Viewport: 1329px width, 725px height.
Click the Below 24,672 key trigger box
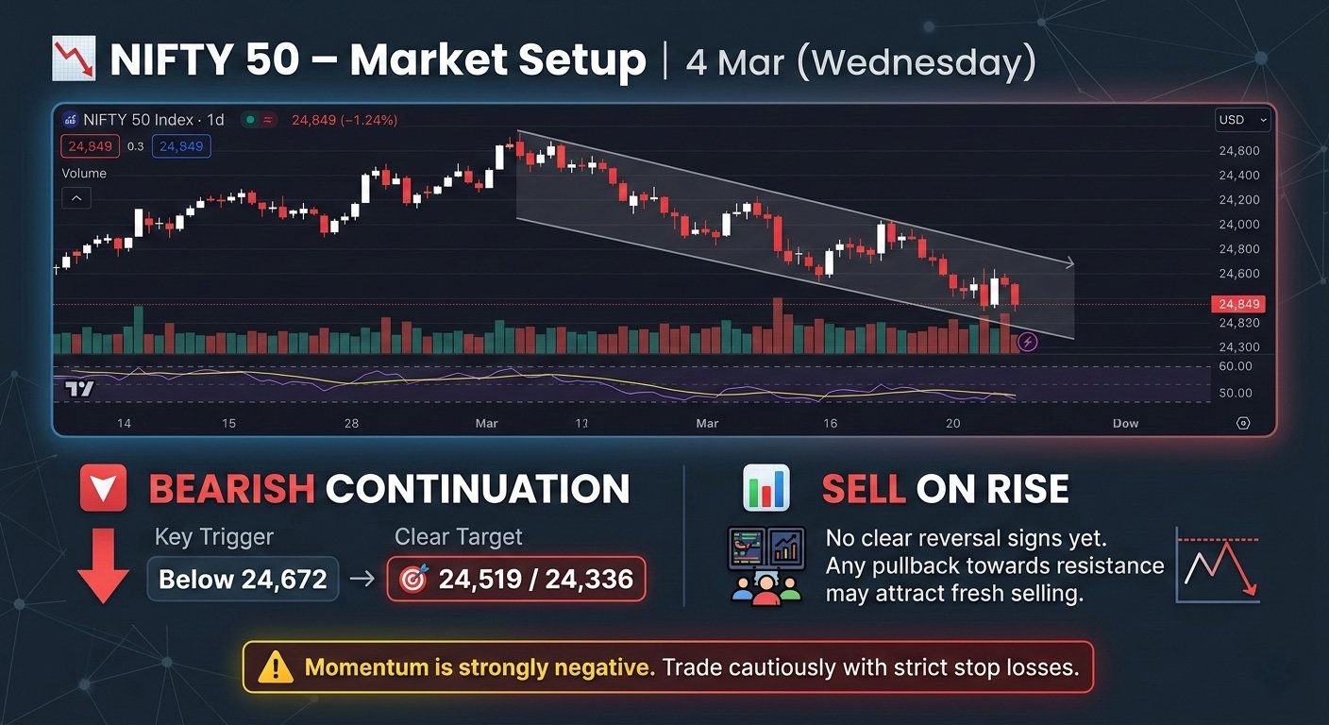coord(243,579)
